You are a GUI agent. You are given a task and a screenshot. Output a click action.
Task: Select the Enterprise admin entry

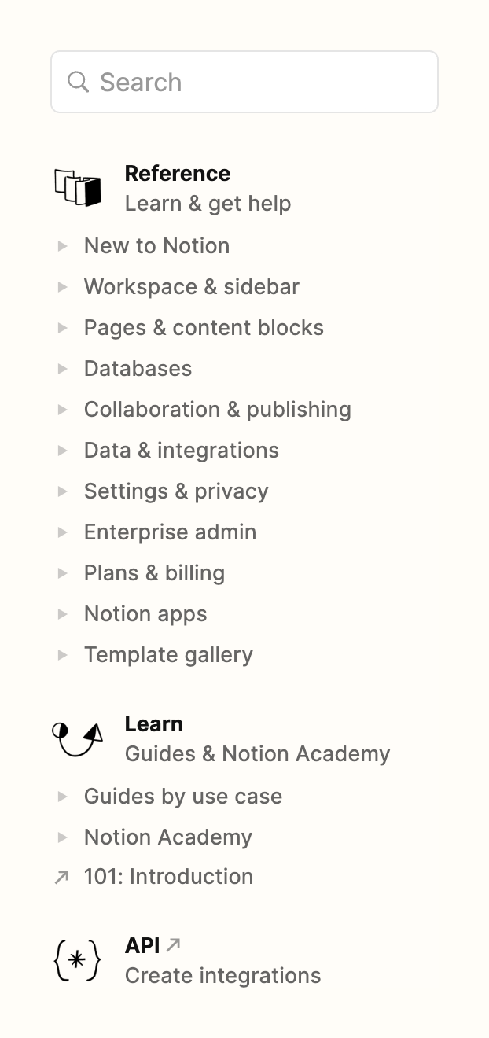pos(170,532)
